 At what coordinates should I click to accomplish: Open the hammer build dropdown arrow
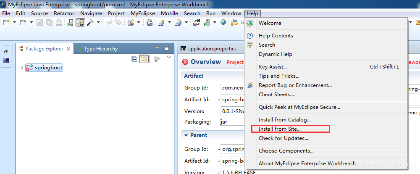point(98,23)
